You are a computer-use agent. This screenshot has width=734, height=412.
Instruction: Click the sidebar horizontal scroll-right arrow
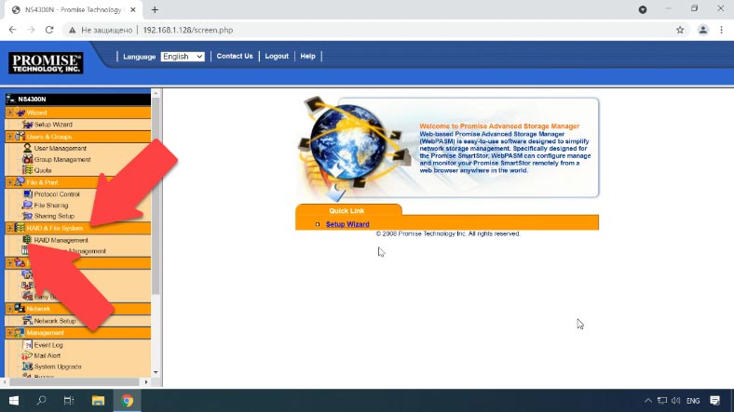(x=146, y=382)
